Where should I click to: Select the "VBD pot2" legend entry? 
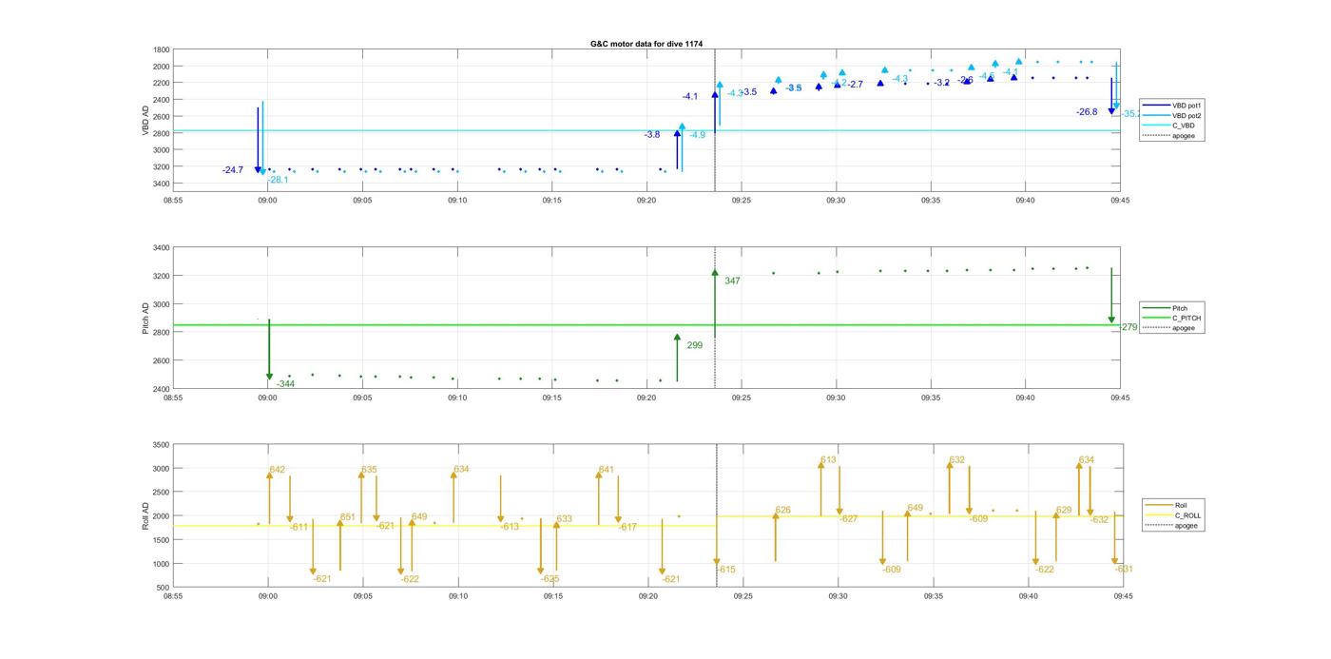point(1173,115)
